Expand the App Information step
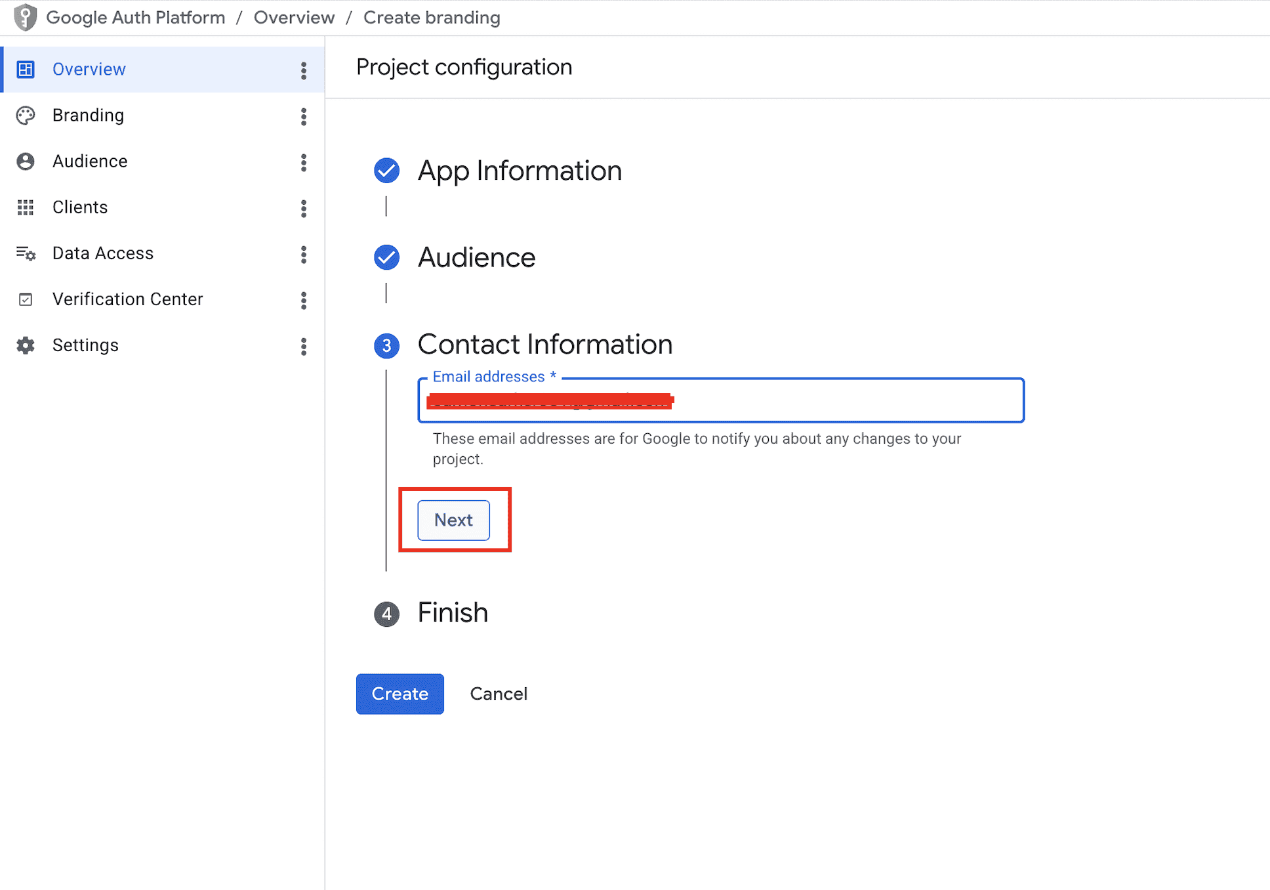 click(x=520, y=171)
